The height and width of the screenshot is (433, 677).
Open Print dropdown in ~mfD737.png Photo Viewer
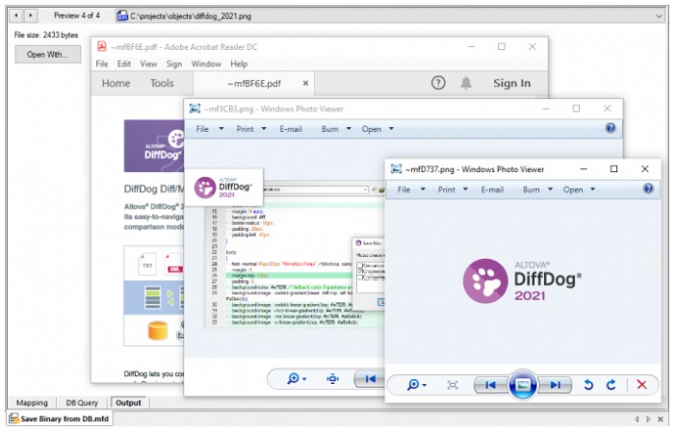pos(453,190)
